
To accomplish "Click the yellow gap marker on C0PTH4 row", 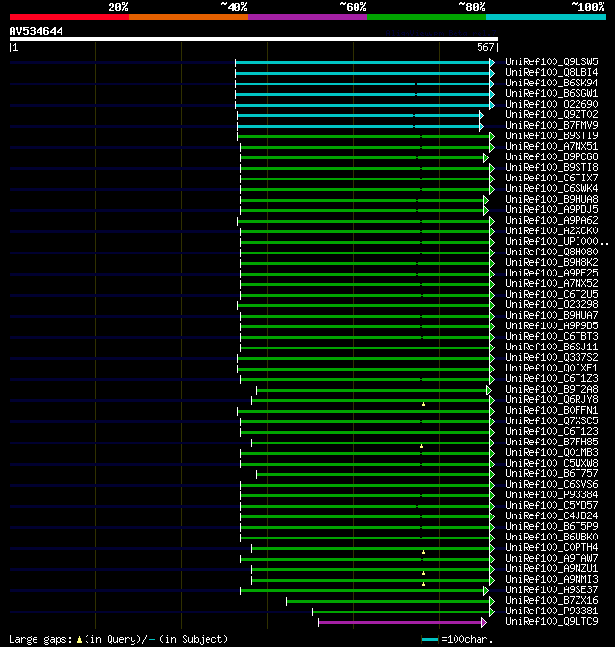I will click(424, 552).
